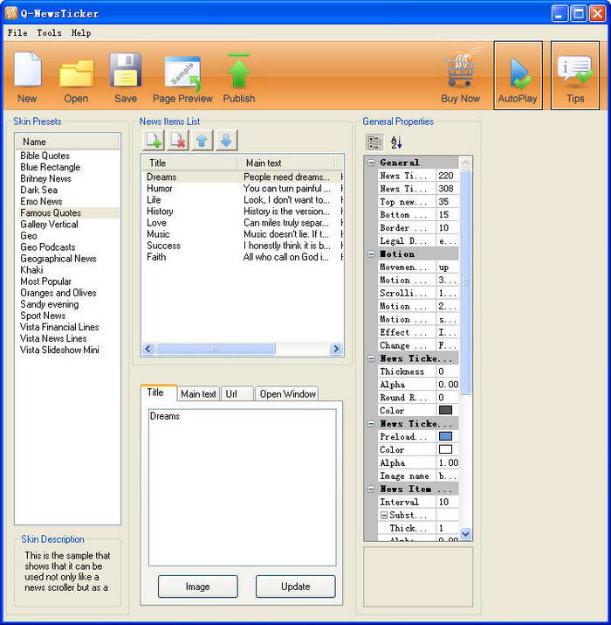Click the Update button

coord(295,587)
